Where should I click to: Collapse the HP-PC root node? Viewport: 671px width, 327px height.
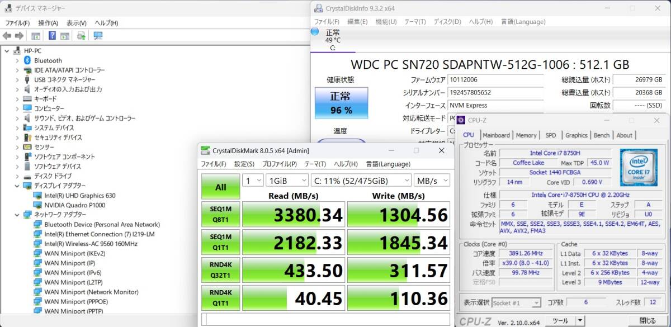click(x=7, y=50)
